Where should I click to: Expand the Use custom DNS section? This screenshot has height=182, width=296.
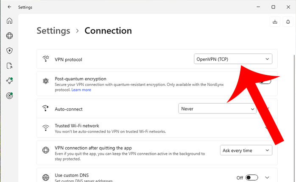(x=267, y=178)
